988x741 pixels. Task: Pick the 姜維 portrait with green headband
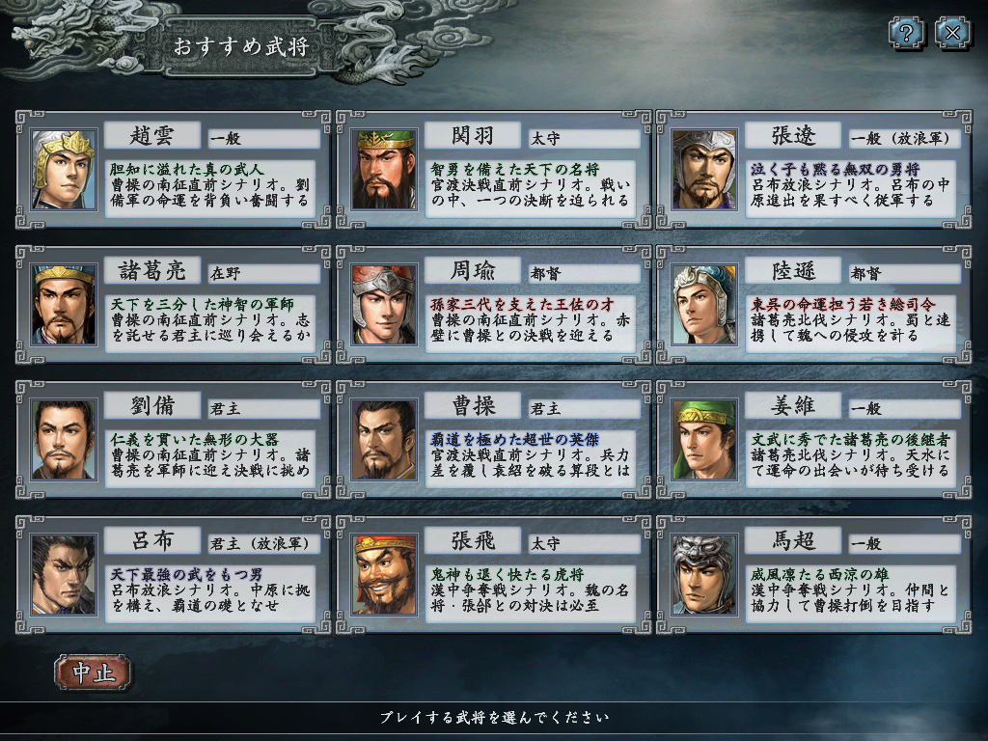point(704,440)
